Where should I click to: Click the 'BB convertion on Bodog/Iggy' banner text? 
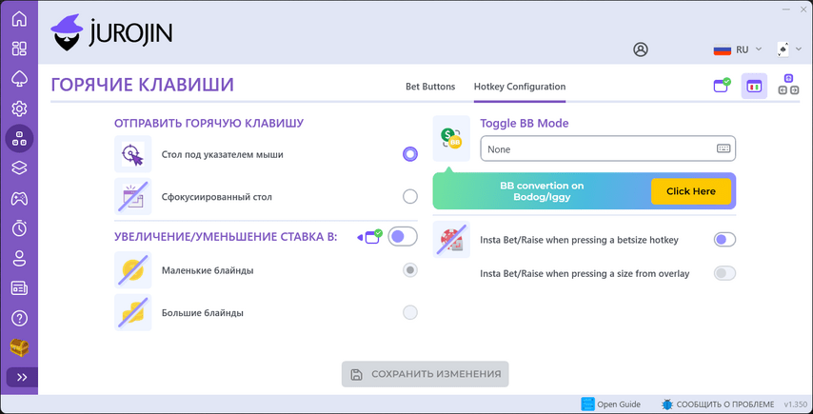coord(542,191)
